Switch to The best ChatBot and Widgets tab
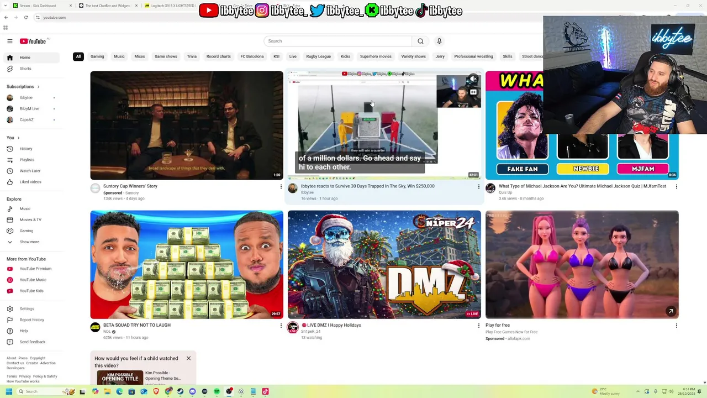The height and width of the screenshot is (398, 707). (x=108, y=6)
